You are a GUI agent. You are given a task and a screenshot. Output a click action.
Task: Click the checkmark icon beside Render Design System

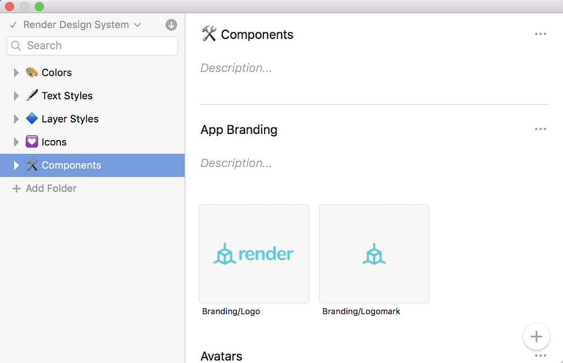(13, 25)
